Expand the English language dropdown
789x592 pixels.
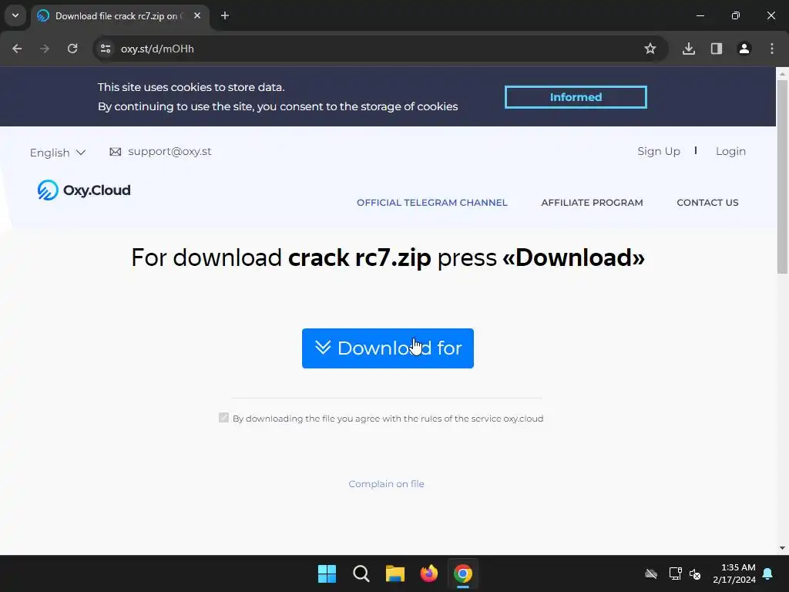pos(58,153)
